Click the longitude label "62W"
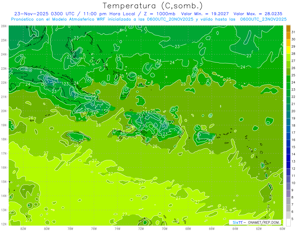This screenshot has height=232, width=300. pos(259,228)
